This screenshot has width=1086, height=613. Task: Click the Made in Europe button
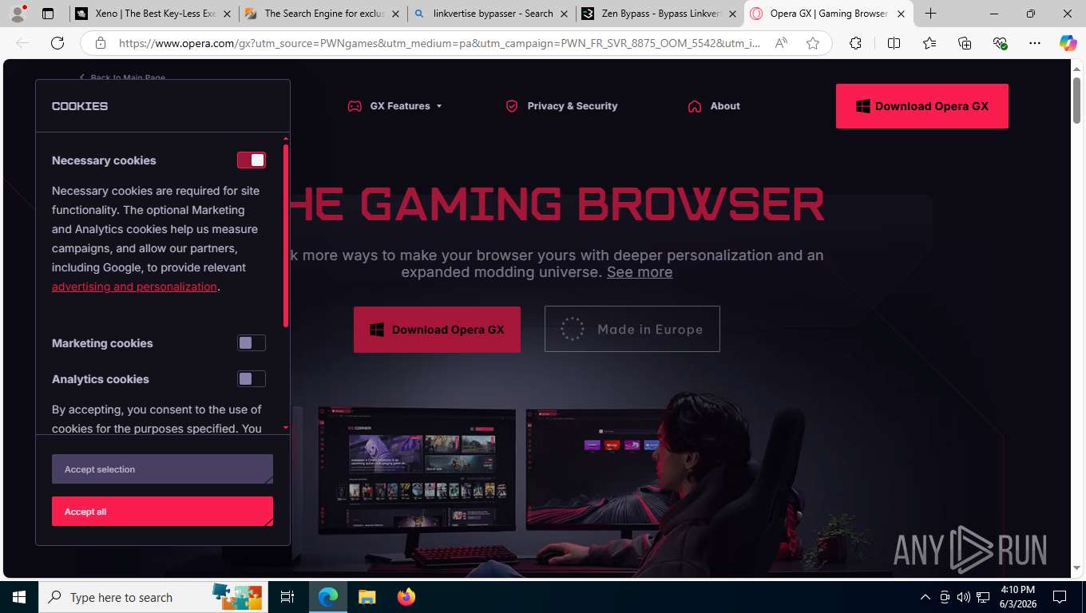632,329
